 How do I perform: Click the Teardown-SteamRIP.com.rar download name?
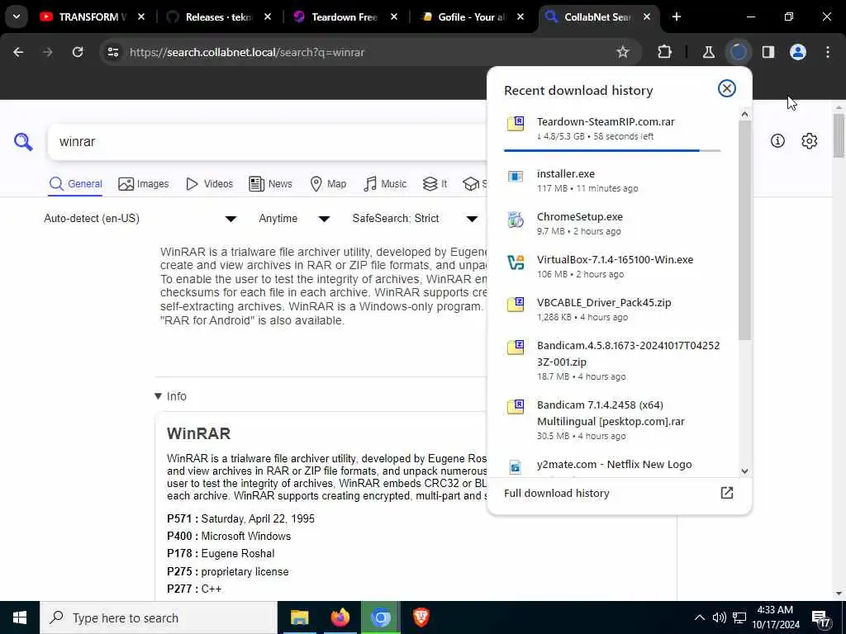click(x=606, y=121)
